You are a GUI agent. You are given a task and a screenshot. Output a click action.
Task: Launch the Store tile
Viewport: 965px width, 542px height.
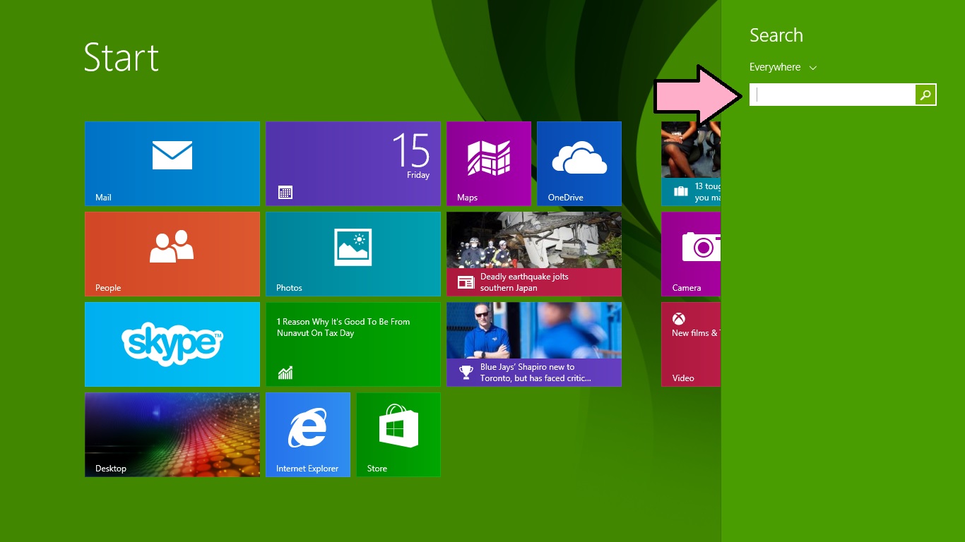pos(398,435)
